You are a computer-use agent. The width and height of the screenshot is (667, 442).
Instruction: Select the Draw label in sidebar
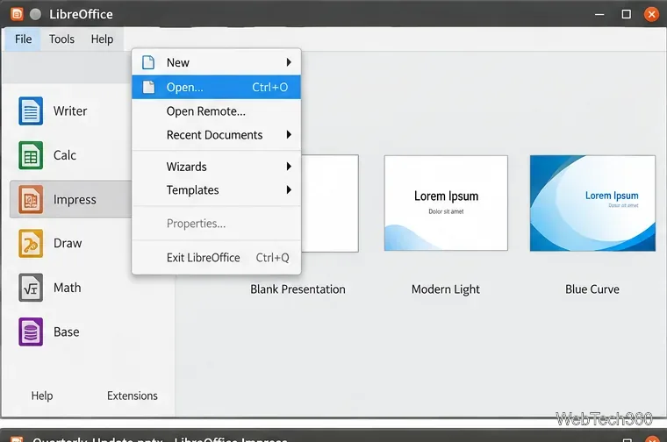68,243
